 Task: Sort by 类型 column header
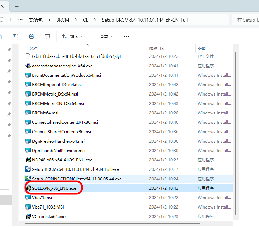click(201, 49)
